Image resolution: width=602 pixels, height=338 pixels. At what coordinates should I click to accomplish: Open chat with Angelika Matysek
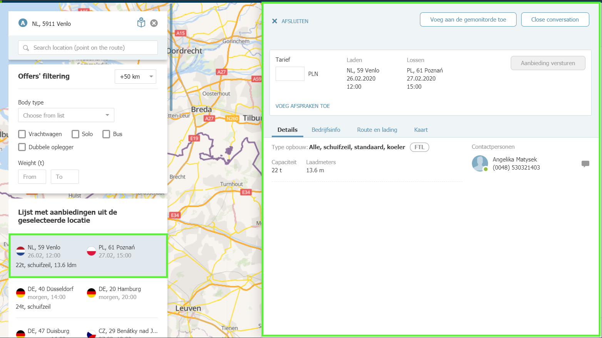(x=585, y=164)
